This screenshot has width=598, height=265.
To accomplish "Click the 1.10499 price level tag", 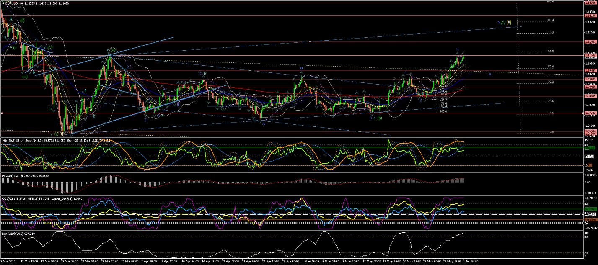I will [590, 70].
